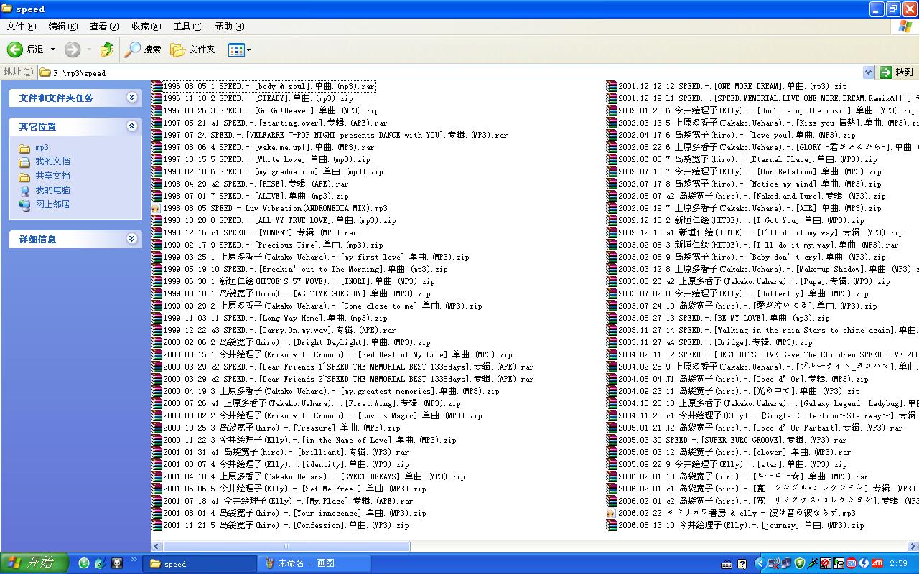The width and height of the screenshot is (919, 574).
Task: Show hidden system tray icons arrow
Action: 760,564
